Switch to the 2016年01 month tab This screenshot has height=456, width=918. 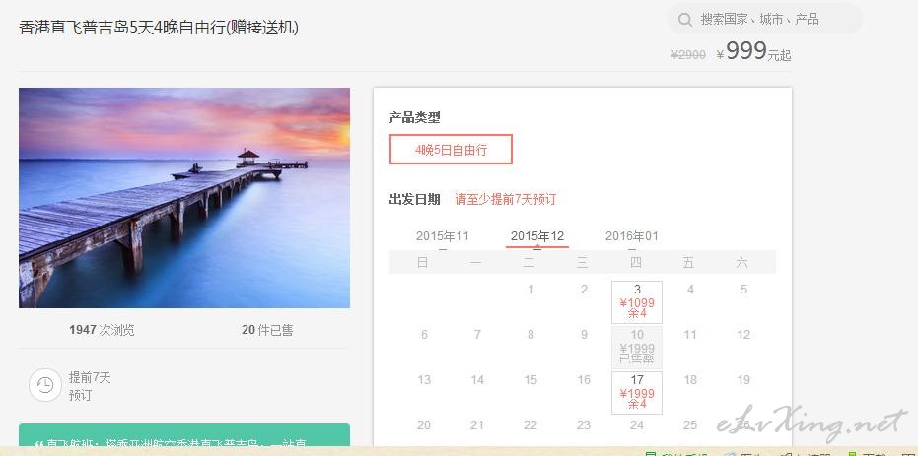click(x=632, y=236)
